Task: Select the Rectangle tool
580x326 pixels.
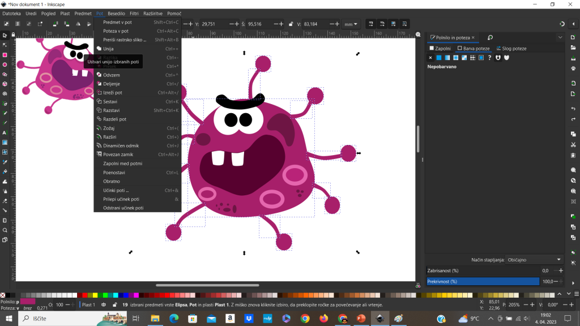Action: pos(5,55)
